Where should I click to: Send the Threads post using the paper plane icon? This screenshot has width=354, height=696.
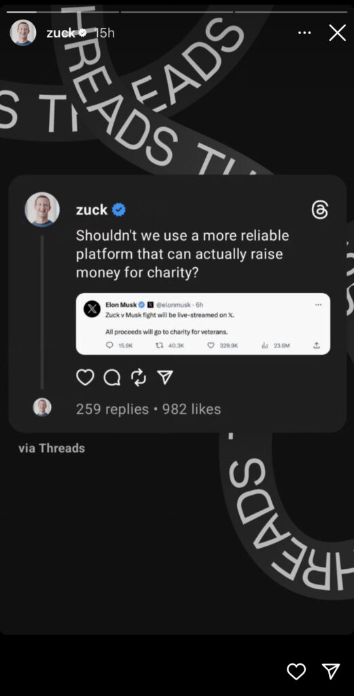pyautogui.click(x=165, y=378)
